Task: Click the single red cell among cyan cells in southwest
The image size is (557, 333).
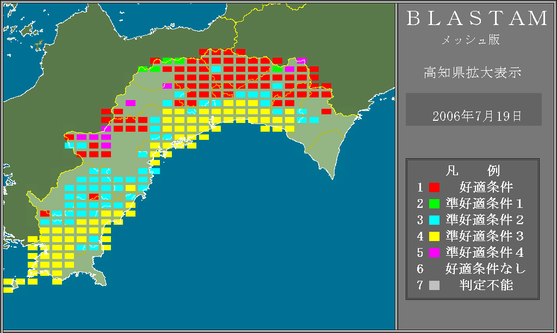Action: point(94,196)
